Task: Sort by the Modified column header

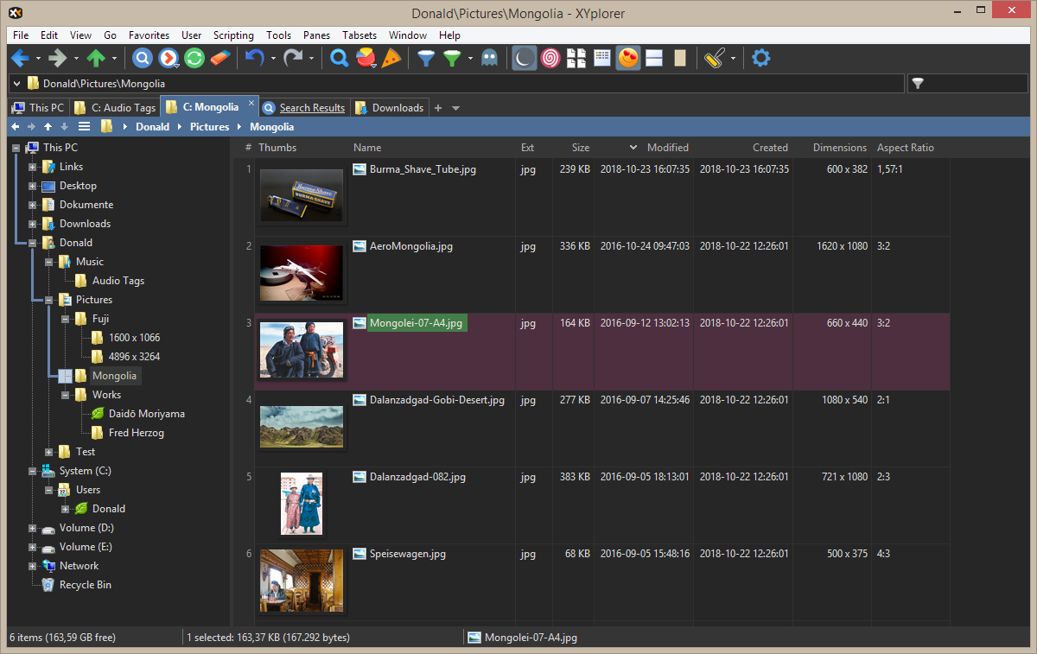Action: coord(667,148)
